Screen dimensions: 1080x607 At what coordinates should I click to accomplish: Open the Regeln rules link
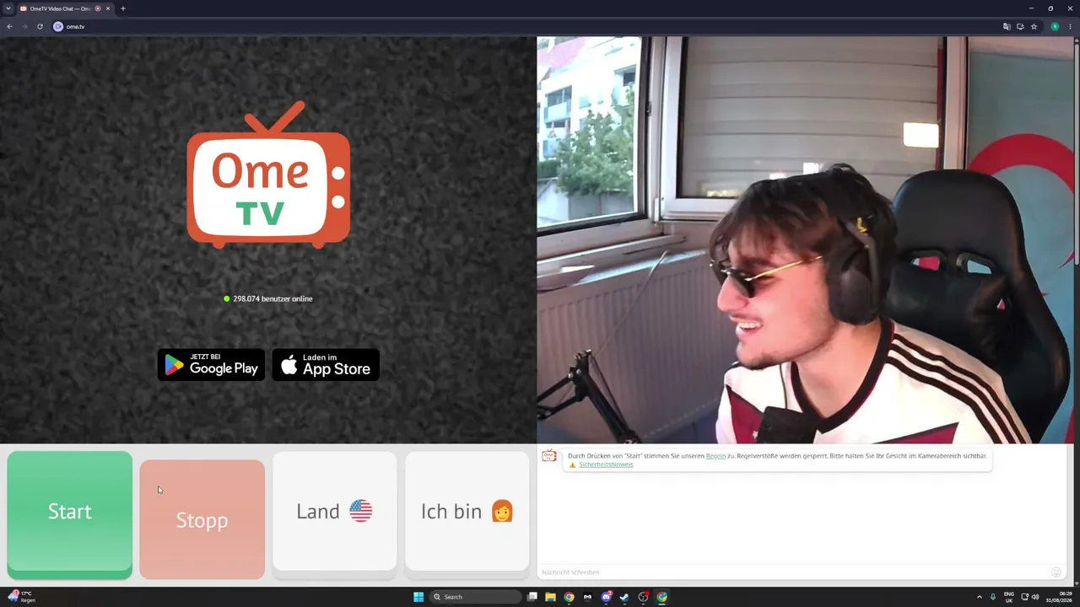(x=715, y=456)
